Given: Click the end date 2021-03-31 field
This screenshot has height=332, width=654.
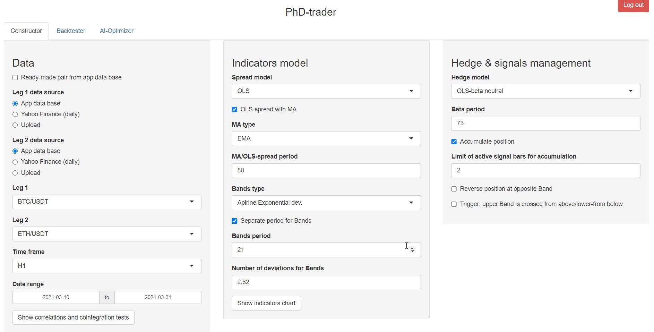Looking at the screenshot, I should tap(158, 298).
